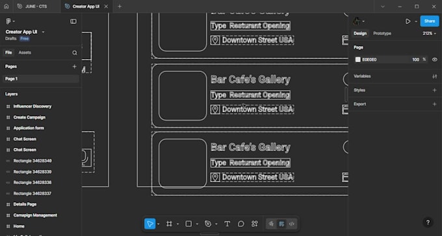Open the 212% zoom dropdown

(429, 34)
